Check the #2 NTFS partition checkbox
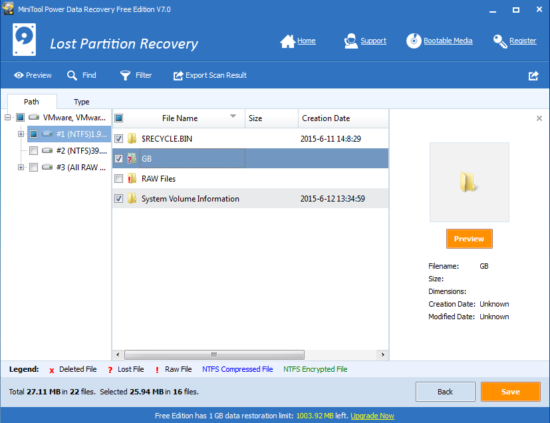 (x=34, y=150)
